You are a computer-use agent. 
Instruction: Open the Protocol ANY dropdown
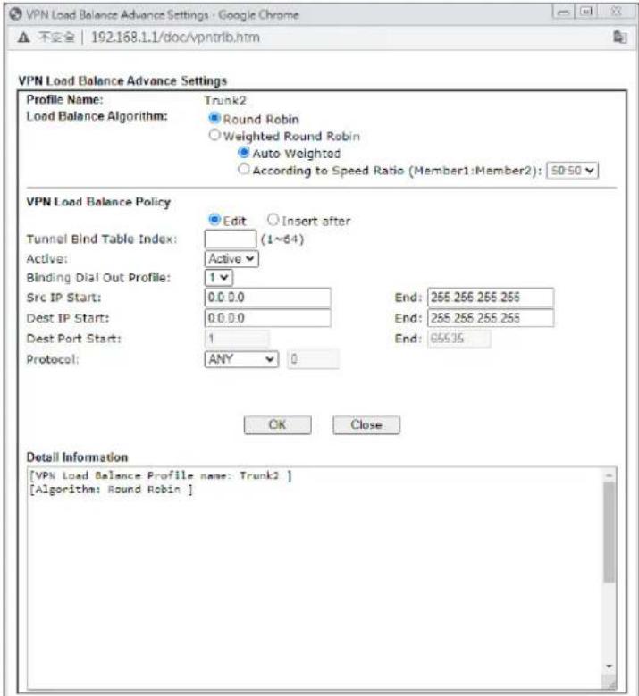coord(241,359)
